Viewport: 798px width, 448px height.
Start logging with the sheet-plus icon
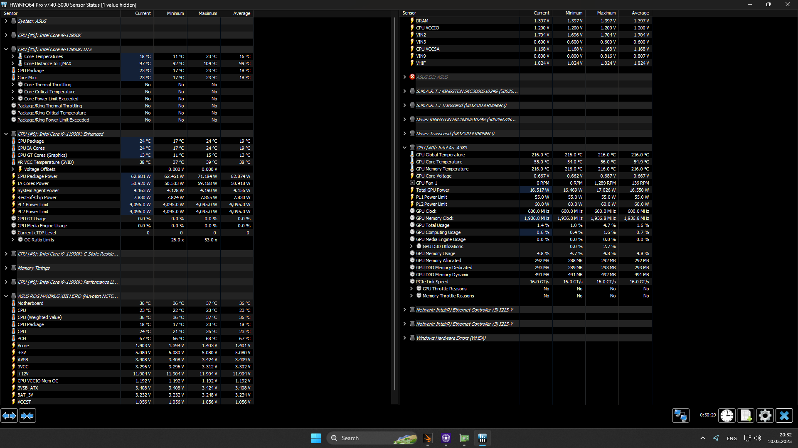coord(746,416)
